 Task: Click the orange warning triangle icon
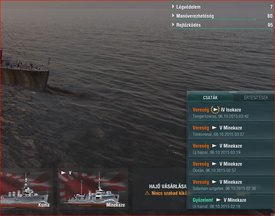pos(147,193)
